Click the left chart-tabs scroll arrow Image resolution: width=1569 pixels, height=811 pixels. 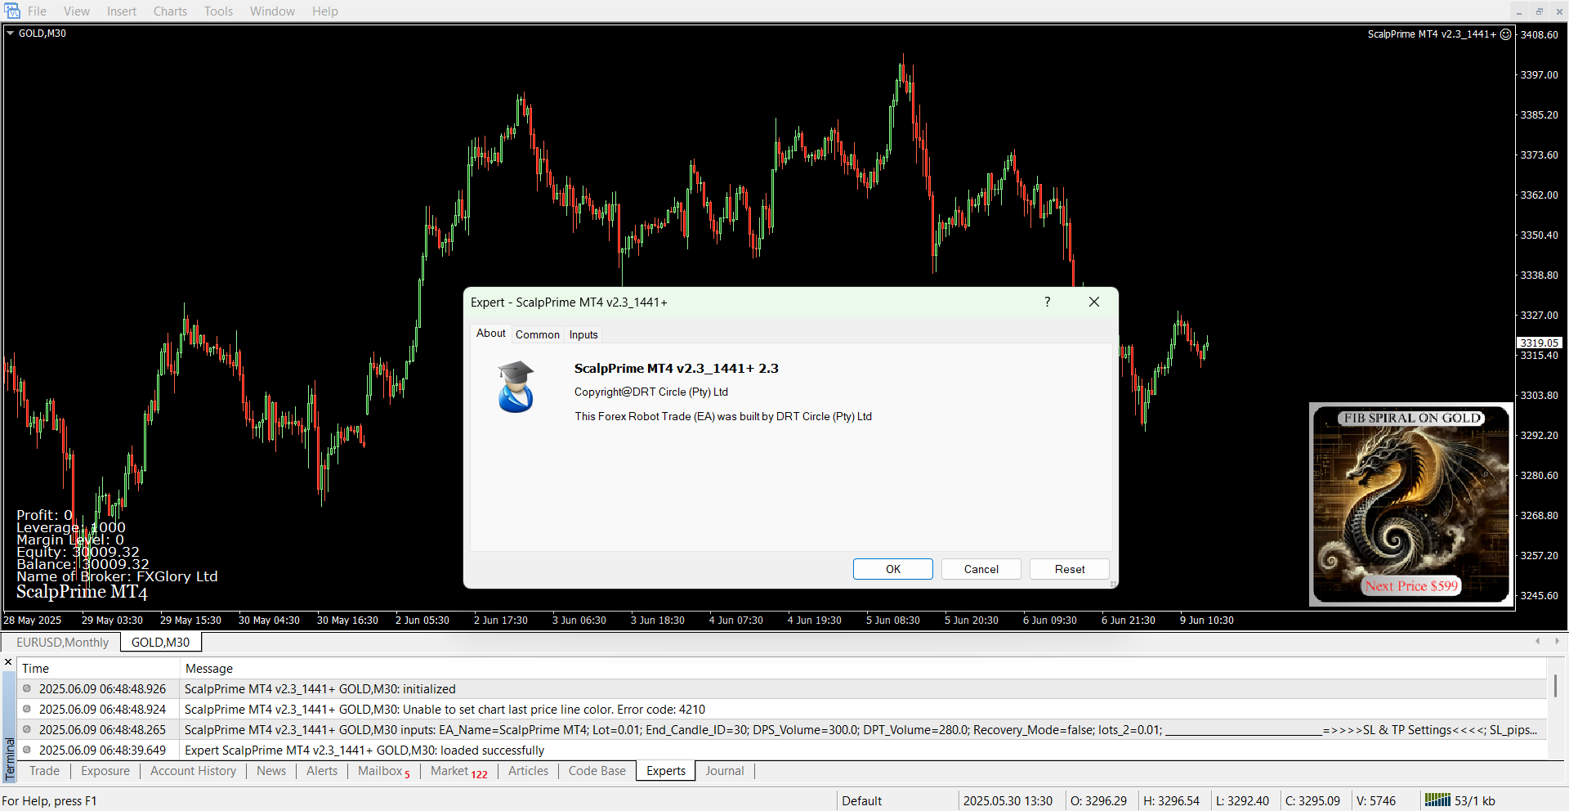tap(1537, 642)
